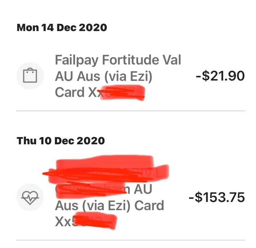The height and width of the screenshot is (248, 256).
Task: Click the divider line below the Failpay transaction
Action: 130,111
